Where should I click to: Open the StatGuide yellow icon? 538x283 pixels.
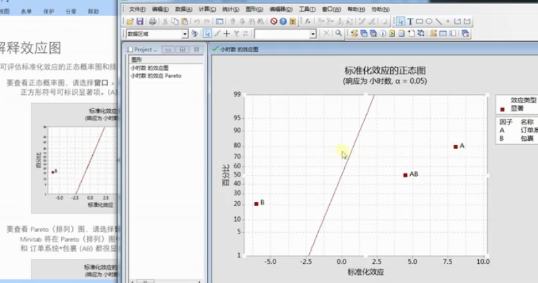tap(292, 21)
